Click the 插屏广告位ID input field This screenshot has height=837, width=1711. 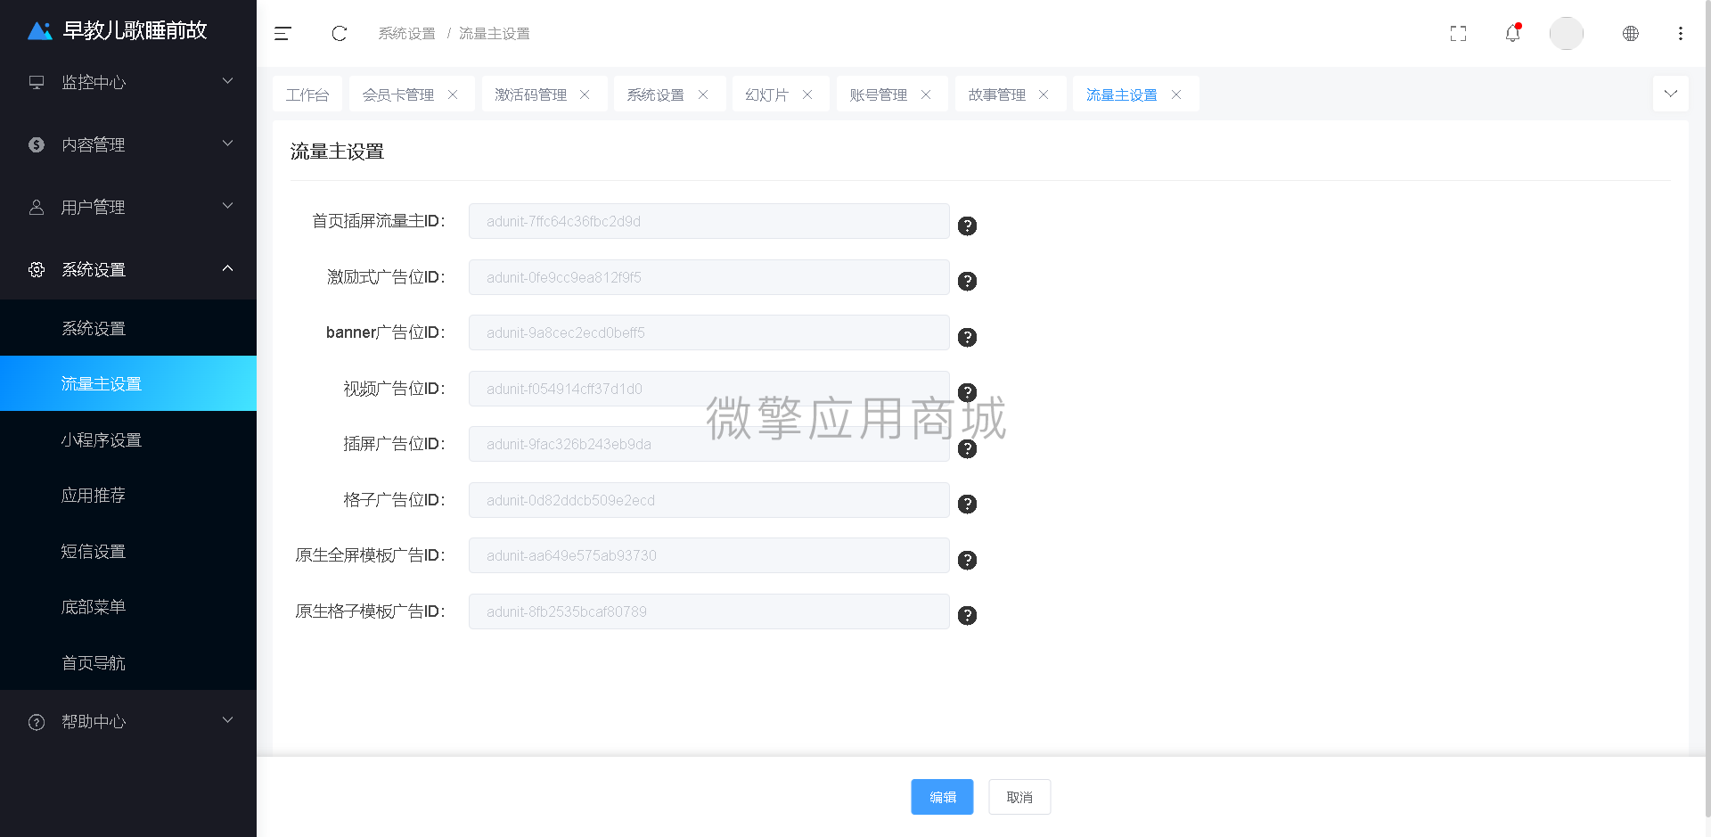[709, 444]
